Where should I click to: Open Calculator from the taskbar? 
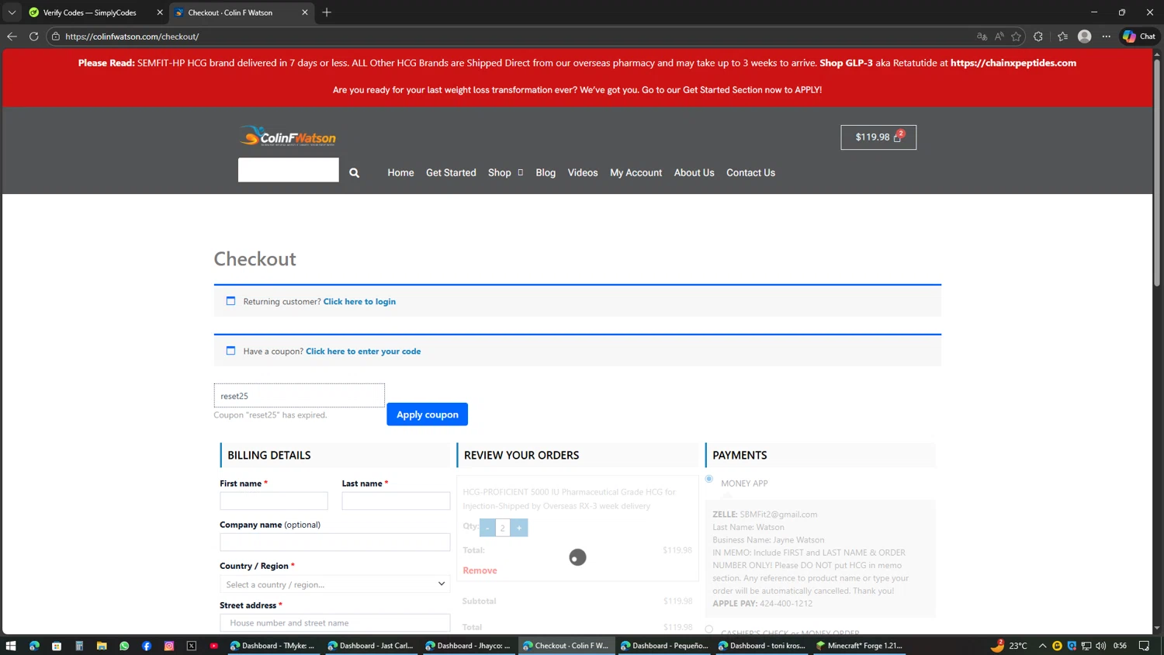click(x=79, y=646)
